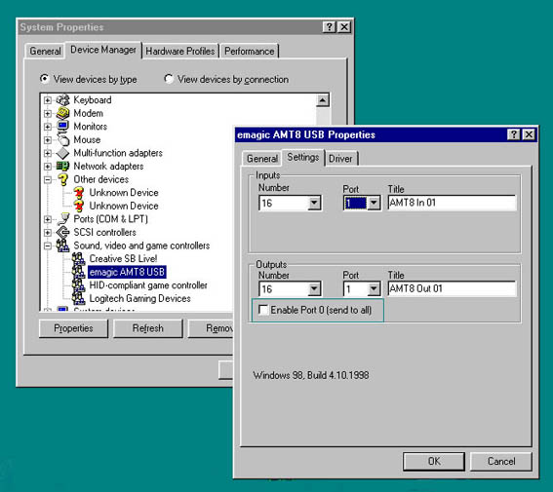Viewport: 553px width, 492px height.
Task: Open the Driver tab in AMT8 Properties
Action: [340, 159]
